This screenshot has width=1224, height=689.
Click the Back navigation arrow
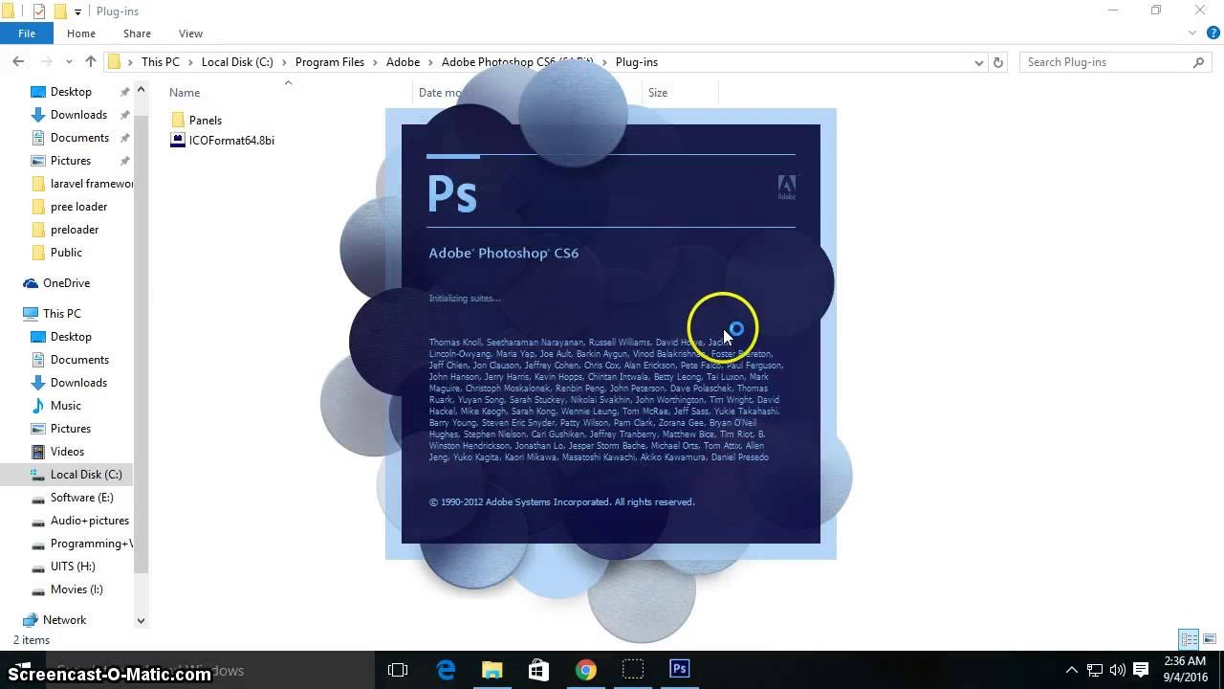tap(18, 61)
